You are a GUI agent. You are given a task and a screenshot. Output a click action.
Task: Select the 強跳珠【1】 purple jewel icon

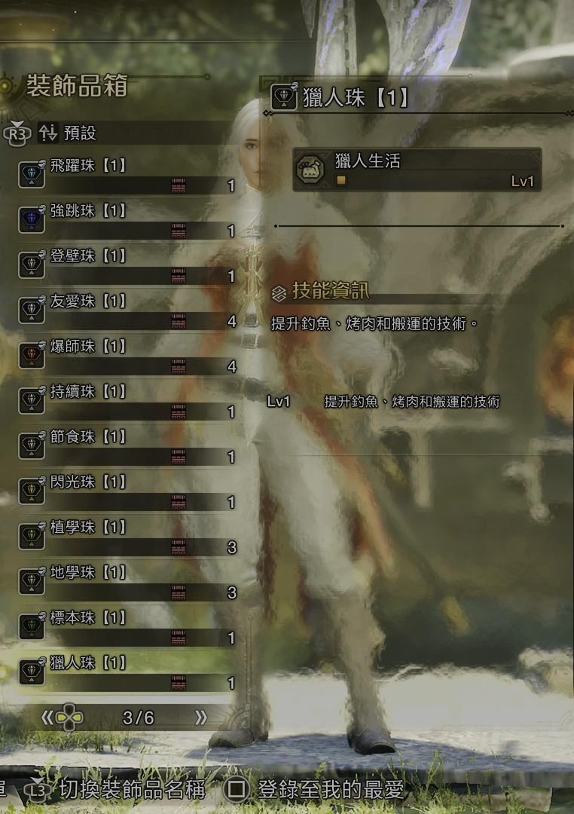click(x=32, y=219)
